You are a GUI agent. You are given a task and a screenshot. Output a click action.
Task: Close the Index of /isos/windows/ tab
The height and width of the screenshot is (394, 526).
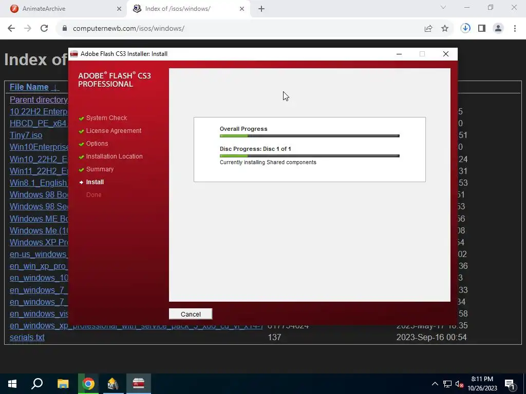click(242, 9)
